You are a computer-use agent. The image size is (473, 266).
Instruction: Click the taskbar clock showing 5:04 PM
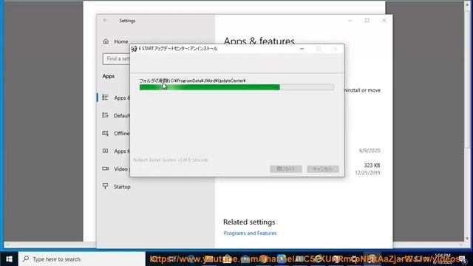pyautogui.click(x=443, y=259)
